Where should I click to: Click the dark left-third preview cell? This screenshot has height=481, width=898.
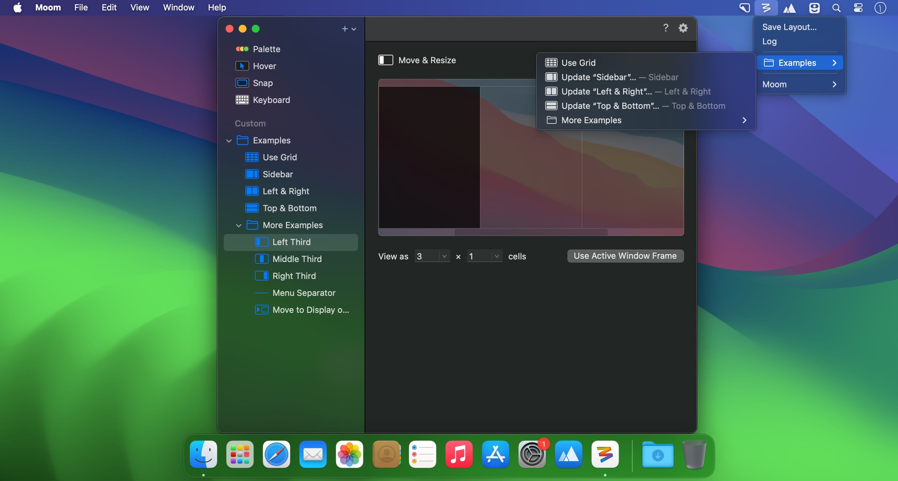click(429, 157)
